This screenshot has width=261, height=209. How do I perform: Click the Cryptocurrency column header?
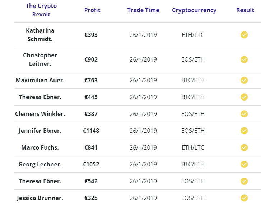click(x=194, y=10)
